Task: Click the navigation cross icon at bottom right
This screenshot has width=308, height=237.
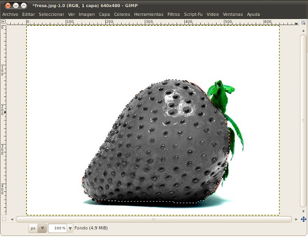Action: point(303,219)
